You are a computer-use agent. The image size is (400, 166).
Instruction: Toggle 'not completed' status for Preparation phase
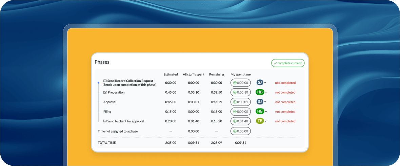(x=285, y=92)
